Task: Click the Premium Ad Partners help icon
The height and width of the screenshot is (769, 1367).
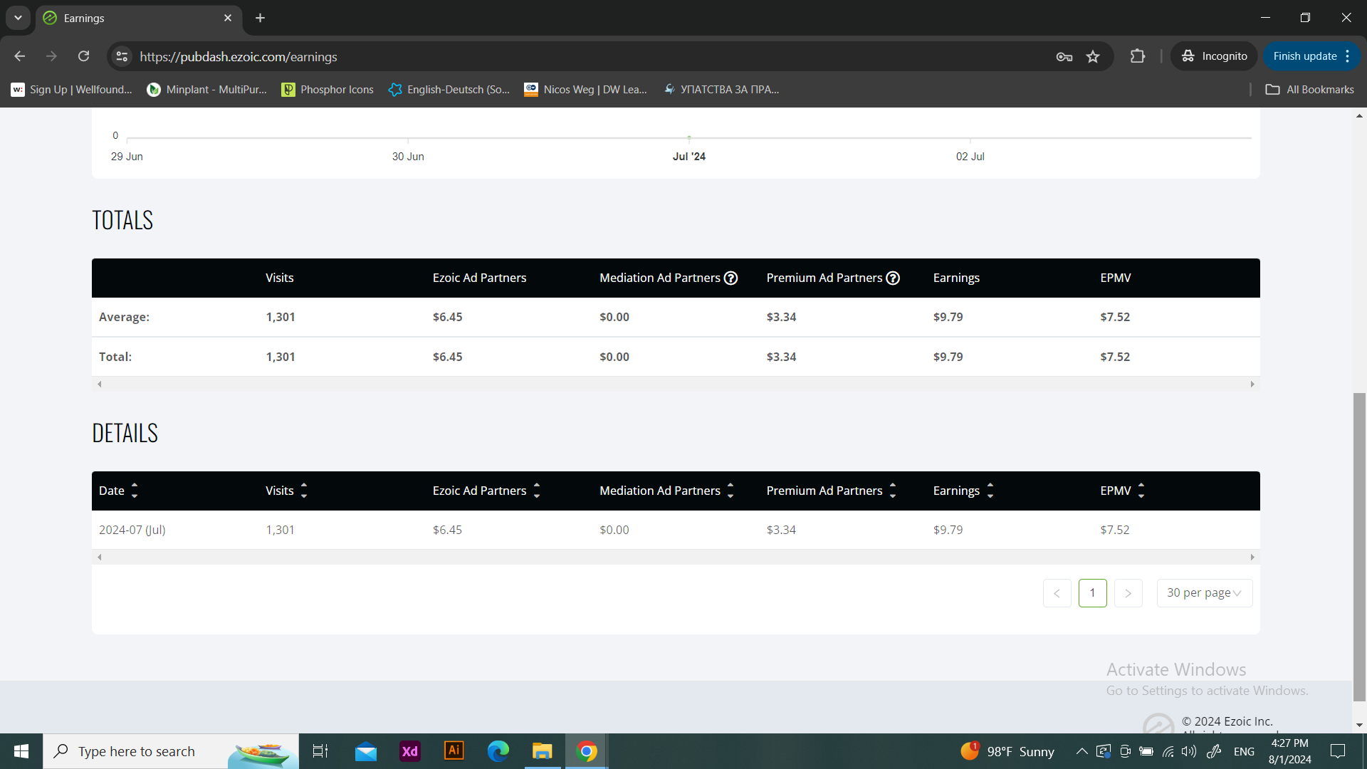Action: [x=893, y=278]
